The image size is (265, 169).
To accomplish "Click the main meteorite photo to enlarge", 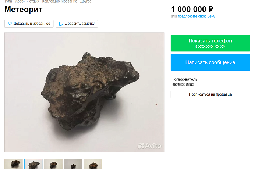I will click(x=84, y=93).
